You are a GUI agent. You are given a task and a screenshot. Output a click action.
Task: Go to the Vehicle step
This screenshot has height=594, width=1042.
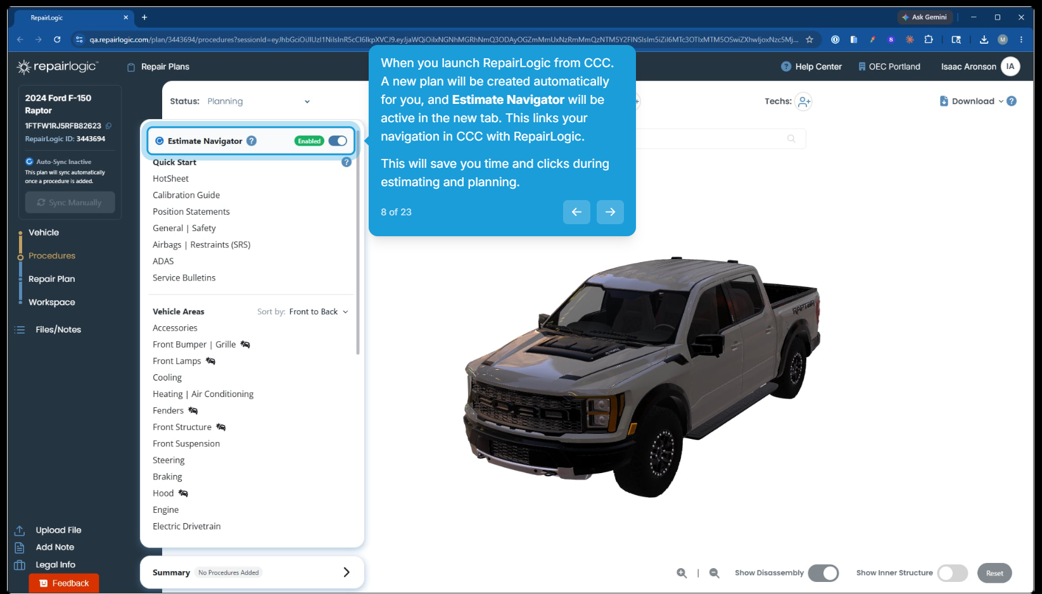tap(44, 232)
